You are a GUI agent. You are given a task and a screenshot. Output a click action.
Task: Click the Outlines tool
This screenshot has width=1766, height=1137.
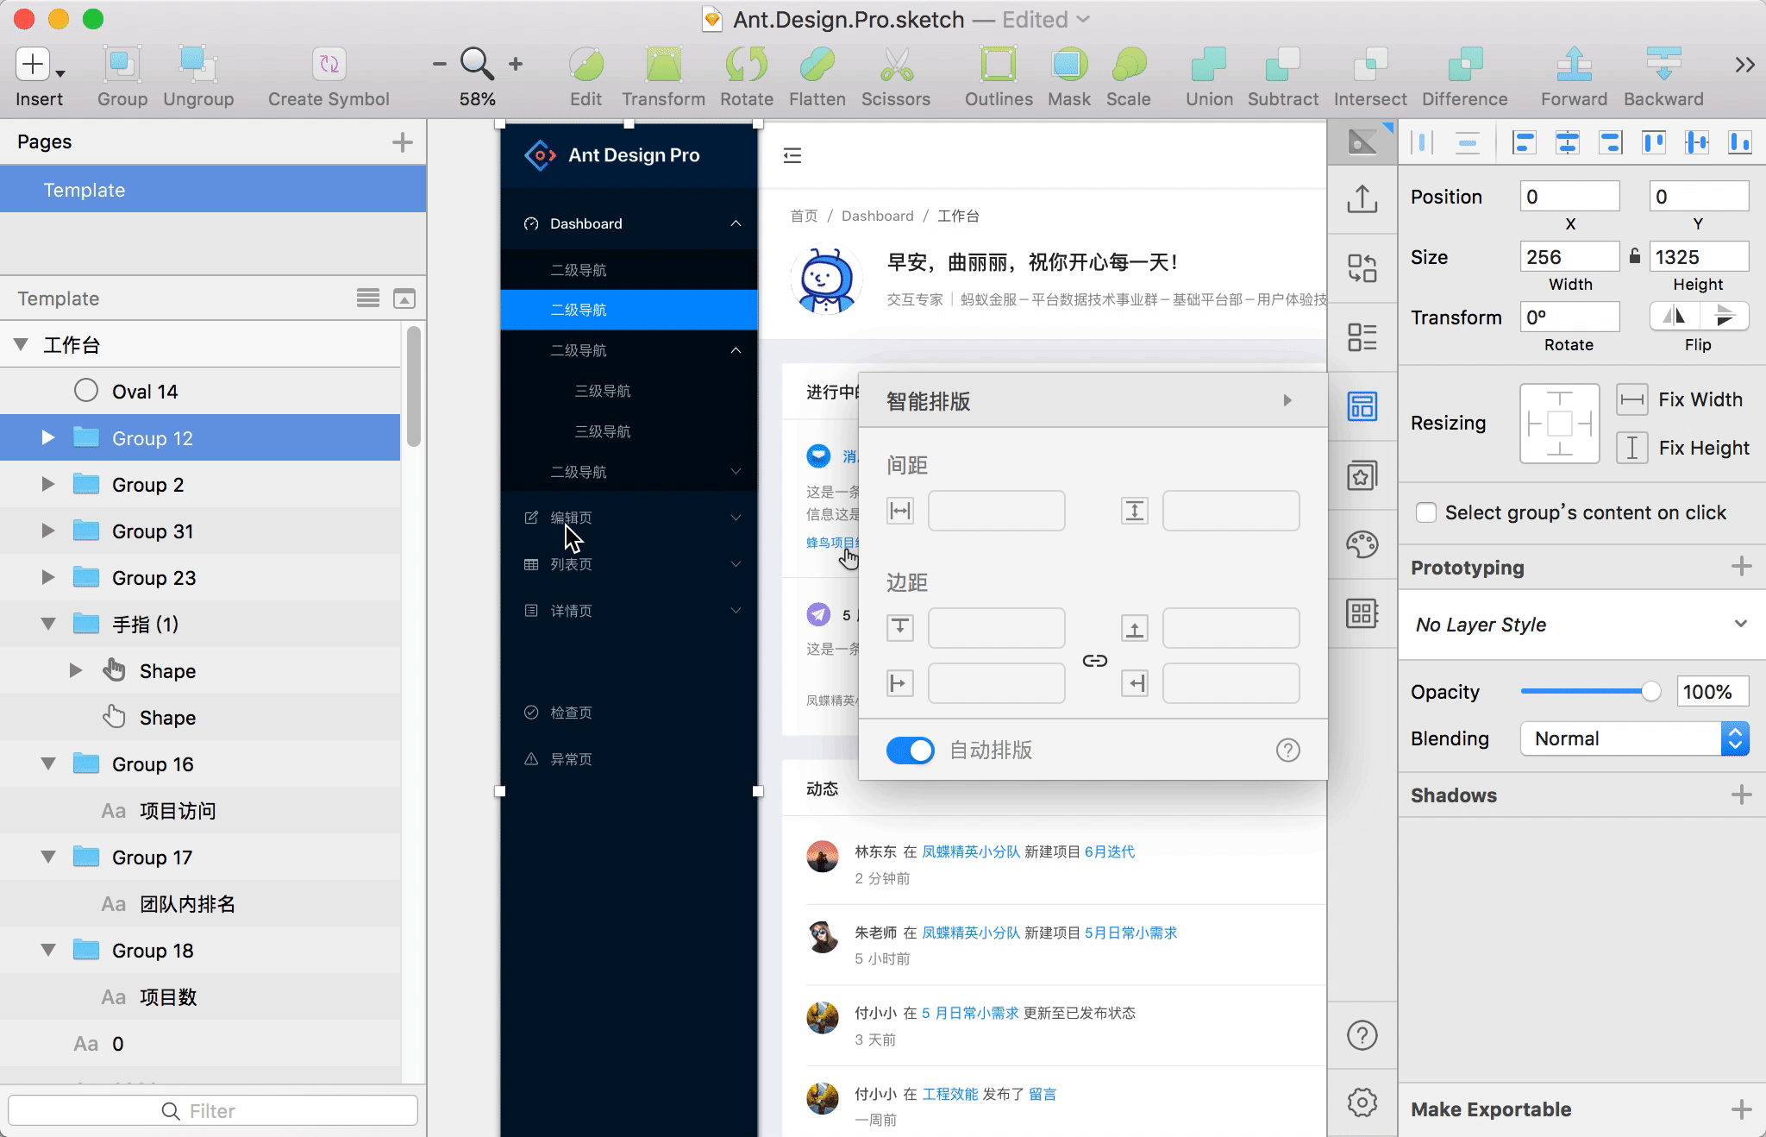[x=999, y=65]
